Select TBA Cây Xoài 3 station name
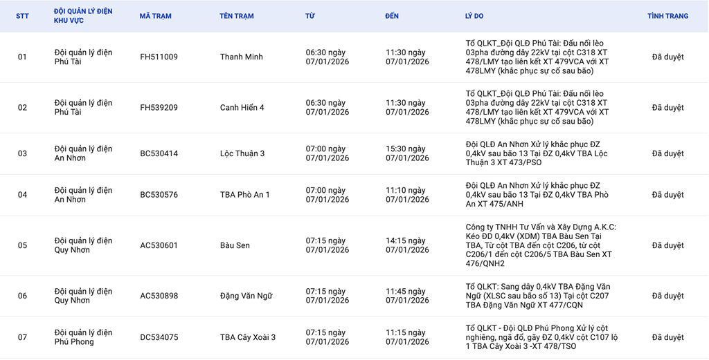Image resolution: width=709 pixels, height=360 pixels. click(x=247, y=337)
